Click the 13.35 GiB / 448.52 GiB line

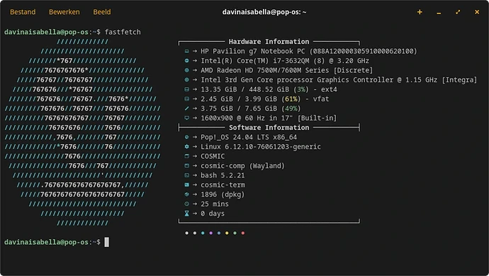(x=269, y=89)
